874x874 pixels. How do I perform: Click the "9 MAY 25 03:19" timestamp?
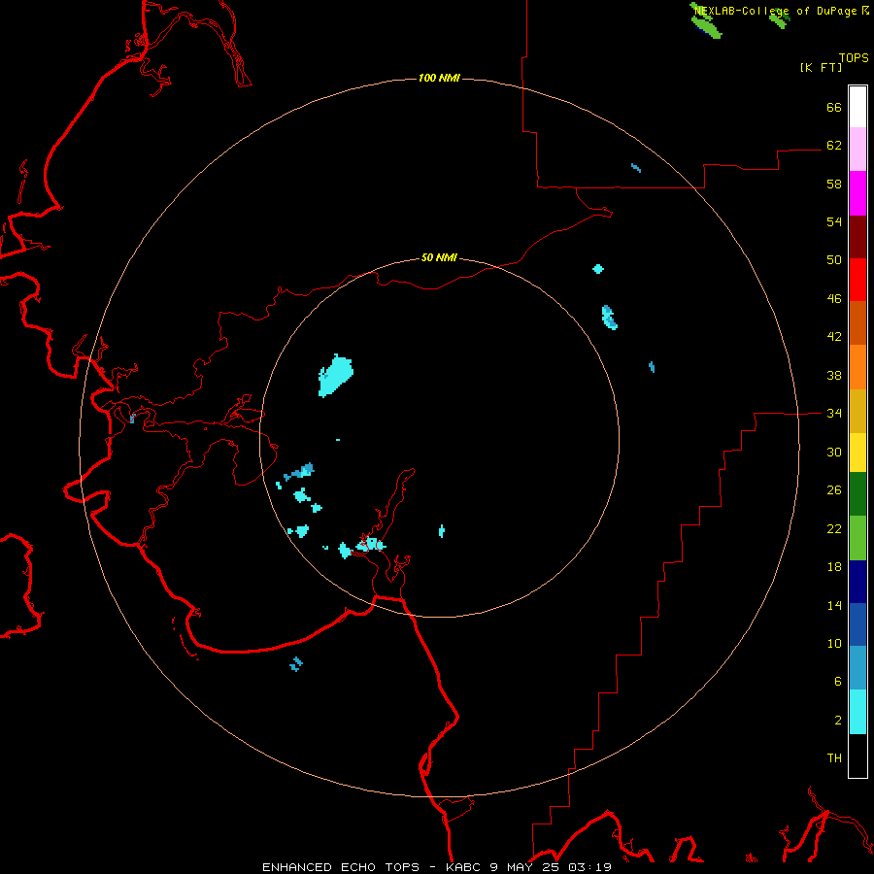tap(551, 867)
